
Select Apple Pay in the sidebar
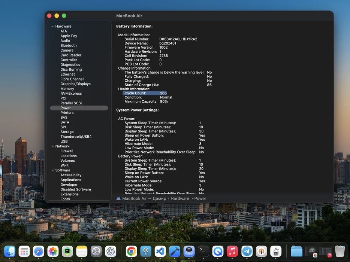69,36
